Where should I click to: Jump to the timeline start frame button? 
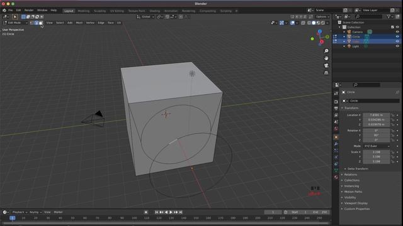tap(156, 212)
